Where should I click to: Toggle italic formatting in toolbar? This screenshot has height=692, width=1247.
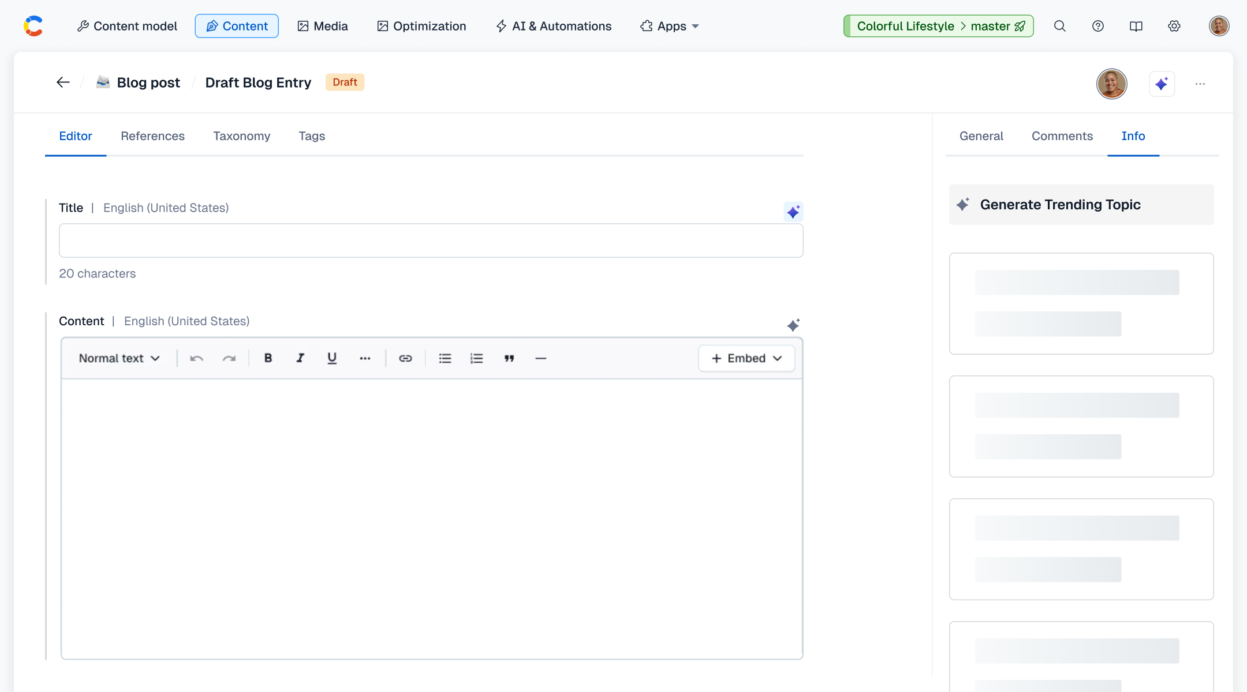300,358
